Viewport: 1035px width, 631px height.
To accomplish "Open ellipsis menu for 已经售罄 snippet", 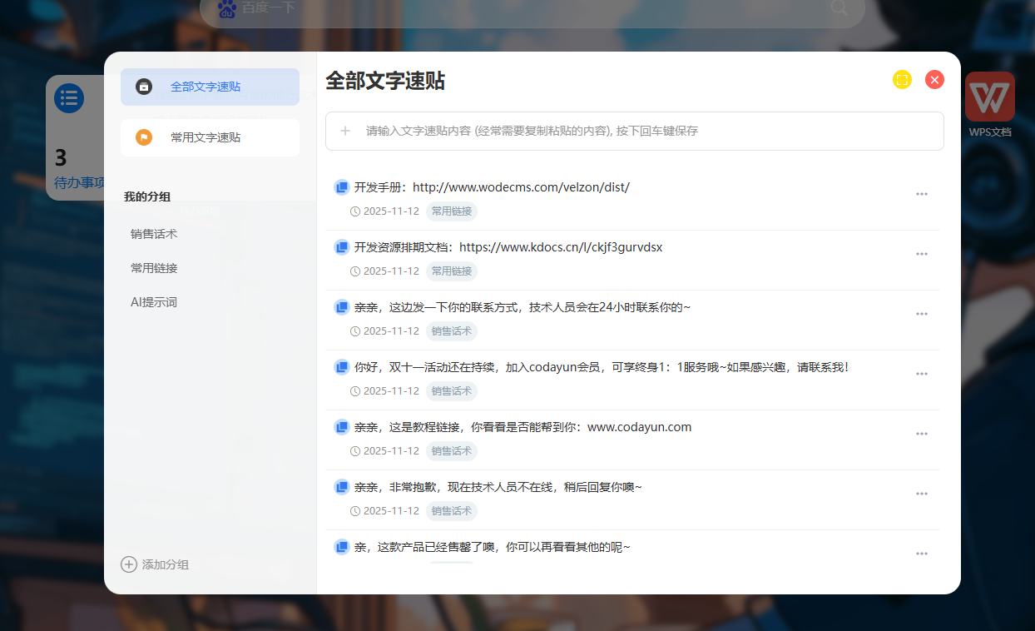I will point(921,554).
